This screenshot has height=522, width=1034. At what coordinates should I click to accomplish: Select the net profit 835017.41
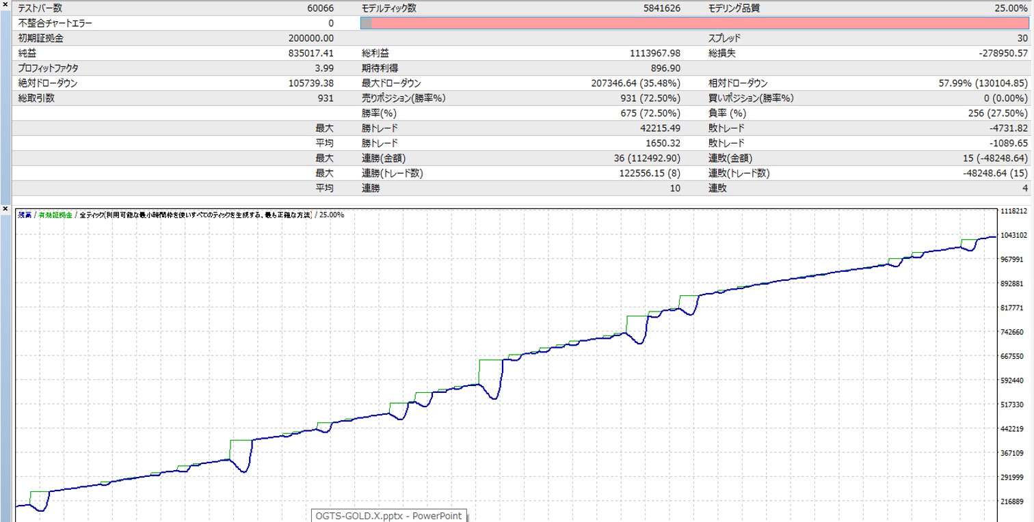pos(311,53)
